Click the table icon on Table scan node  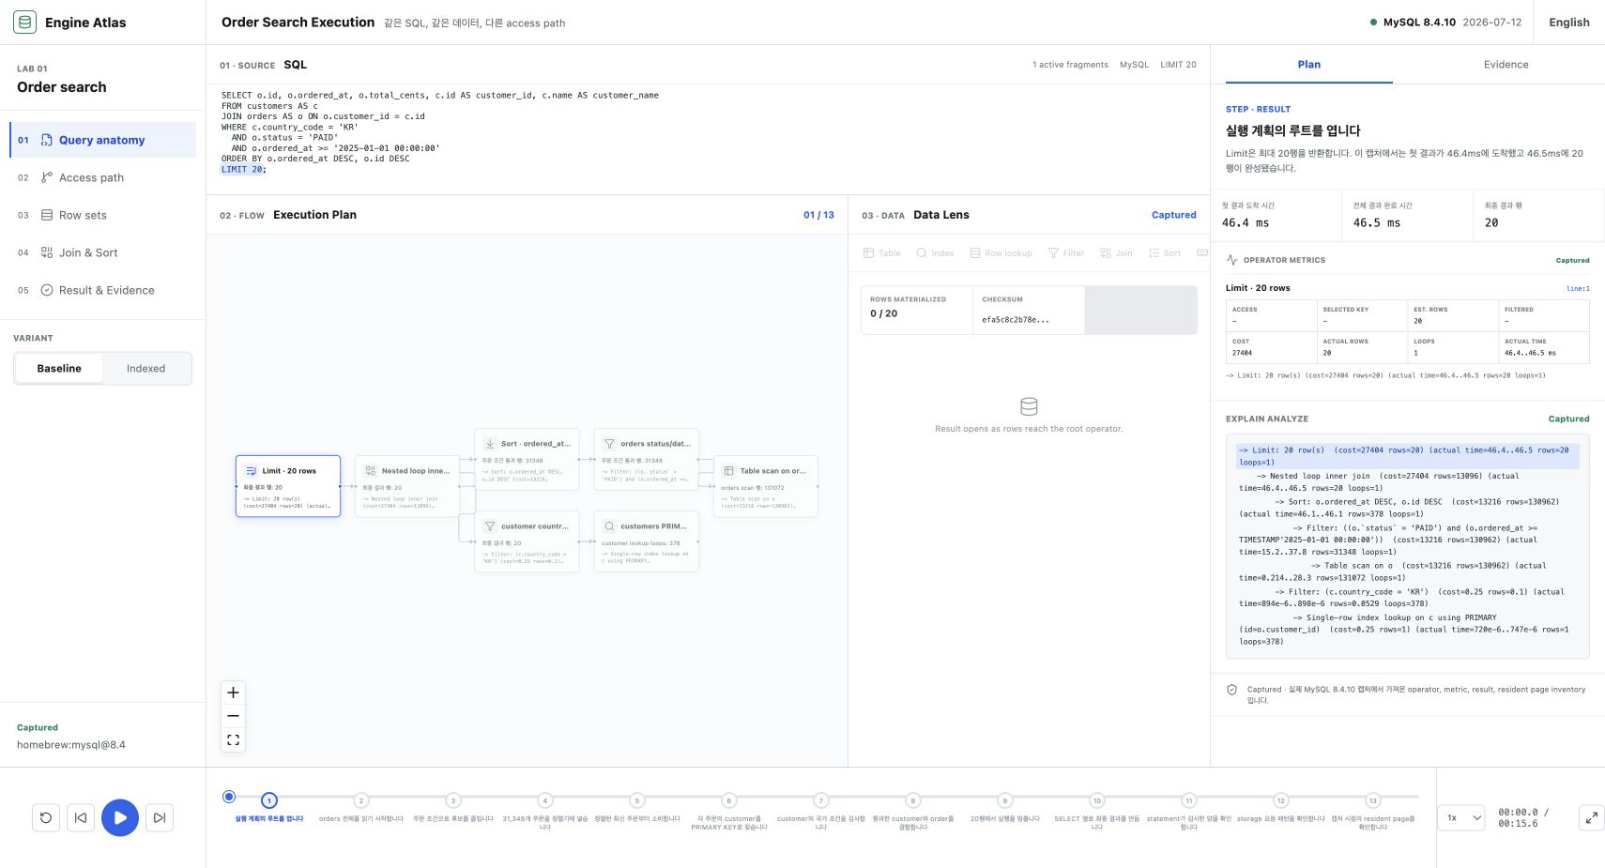point(728,471)
